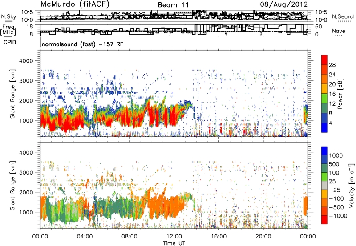Image resolution: width=356 pixels, height=246 pixels.
Task: Select the Freq. [MHz] axis label
Action: pos(8,30)
